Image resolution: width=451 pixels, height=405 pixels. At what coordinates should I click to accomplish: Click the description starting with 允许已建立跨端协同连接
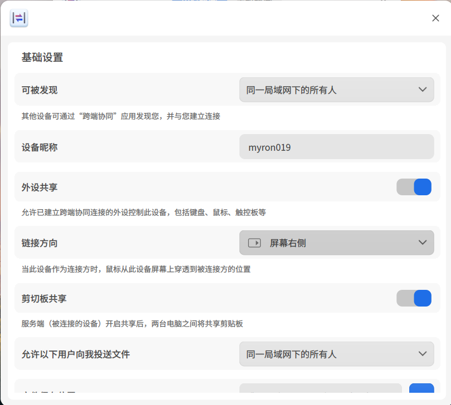pyautogui.click(x=144, y=213)
